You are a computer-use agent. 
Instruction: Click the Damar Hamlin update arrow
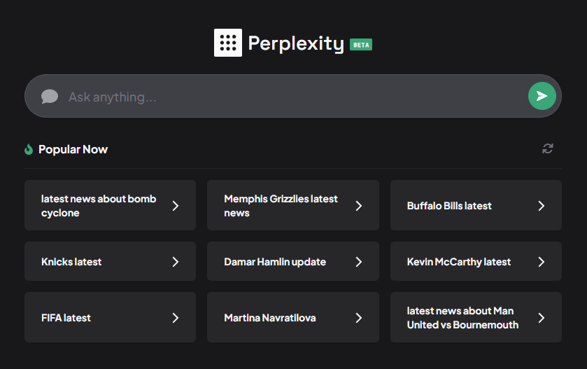[x=359, y=262]
